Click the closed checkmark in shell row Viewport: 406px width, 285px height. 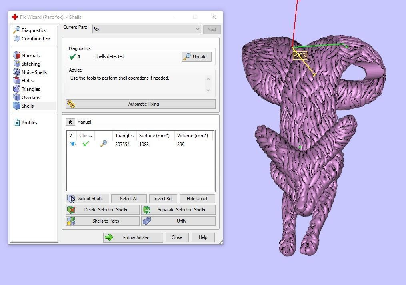point(86,144)
